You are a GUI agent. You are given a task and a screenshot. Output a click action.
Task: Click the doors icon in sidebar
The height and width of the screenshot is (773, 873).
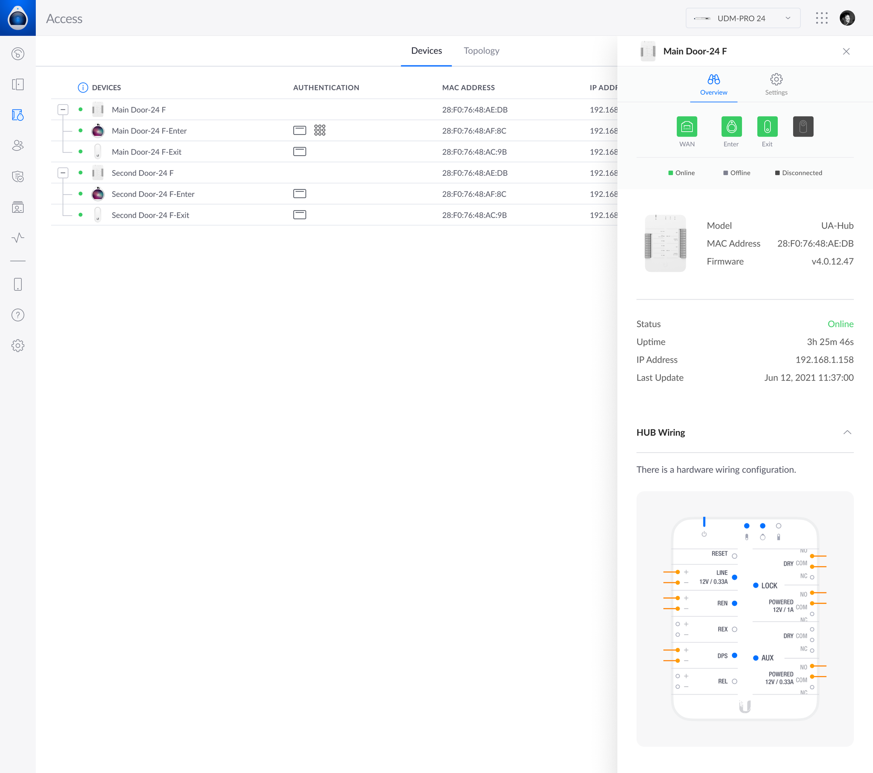[x=18, y=84]
